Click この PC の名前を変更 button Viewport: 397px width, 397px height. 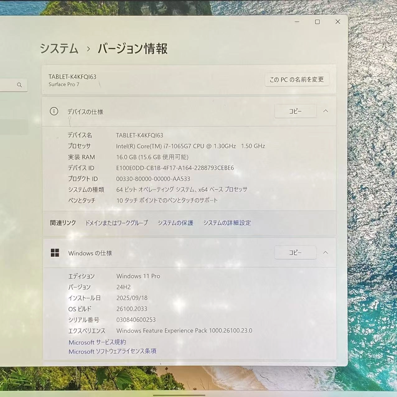point(296,80)
